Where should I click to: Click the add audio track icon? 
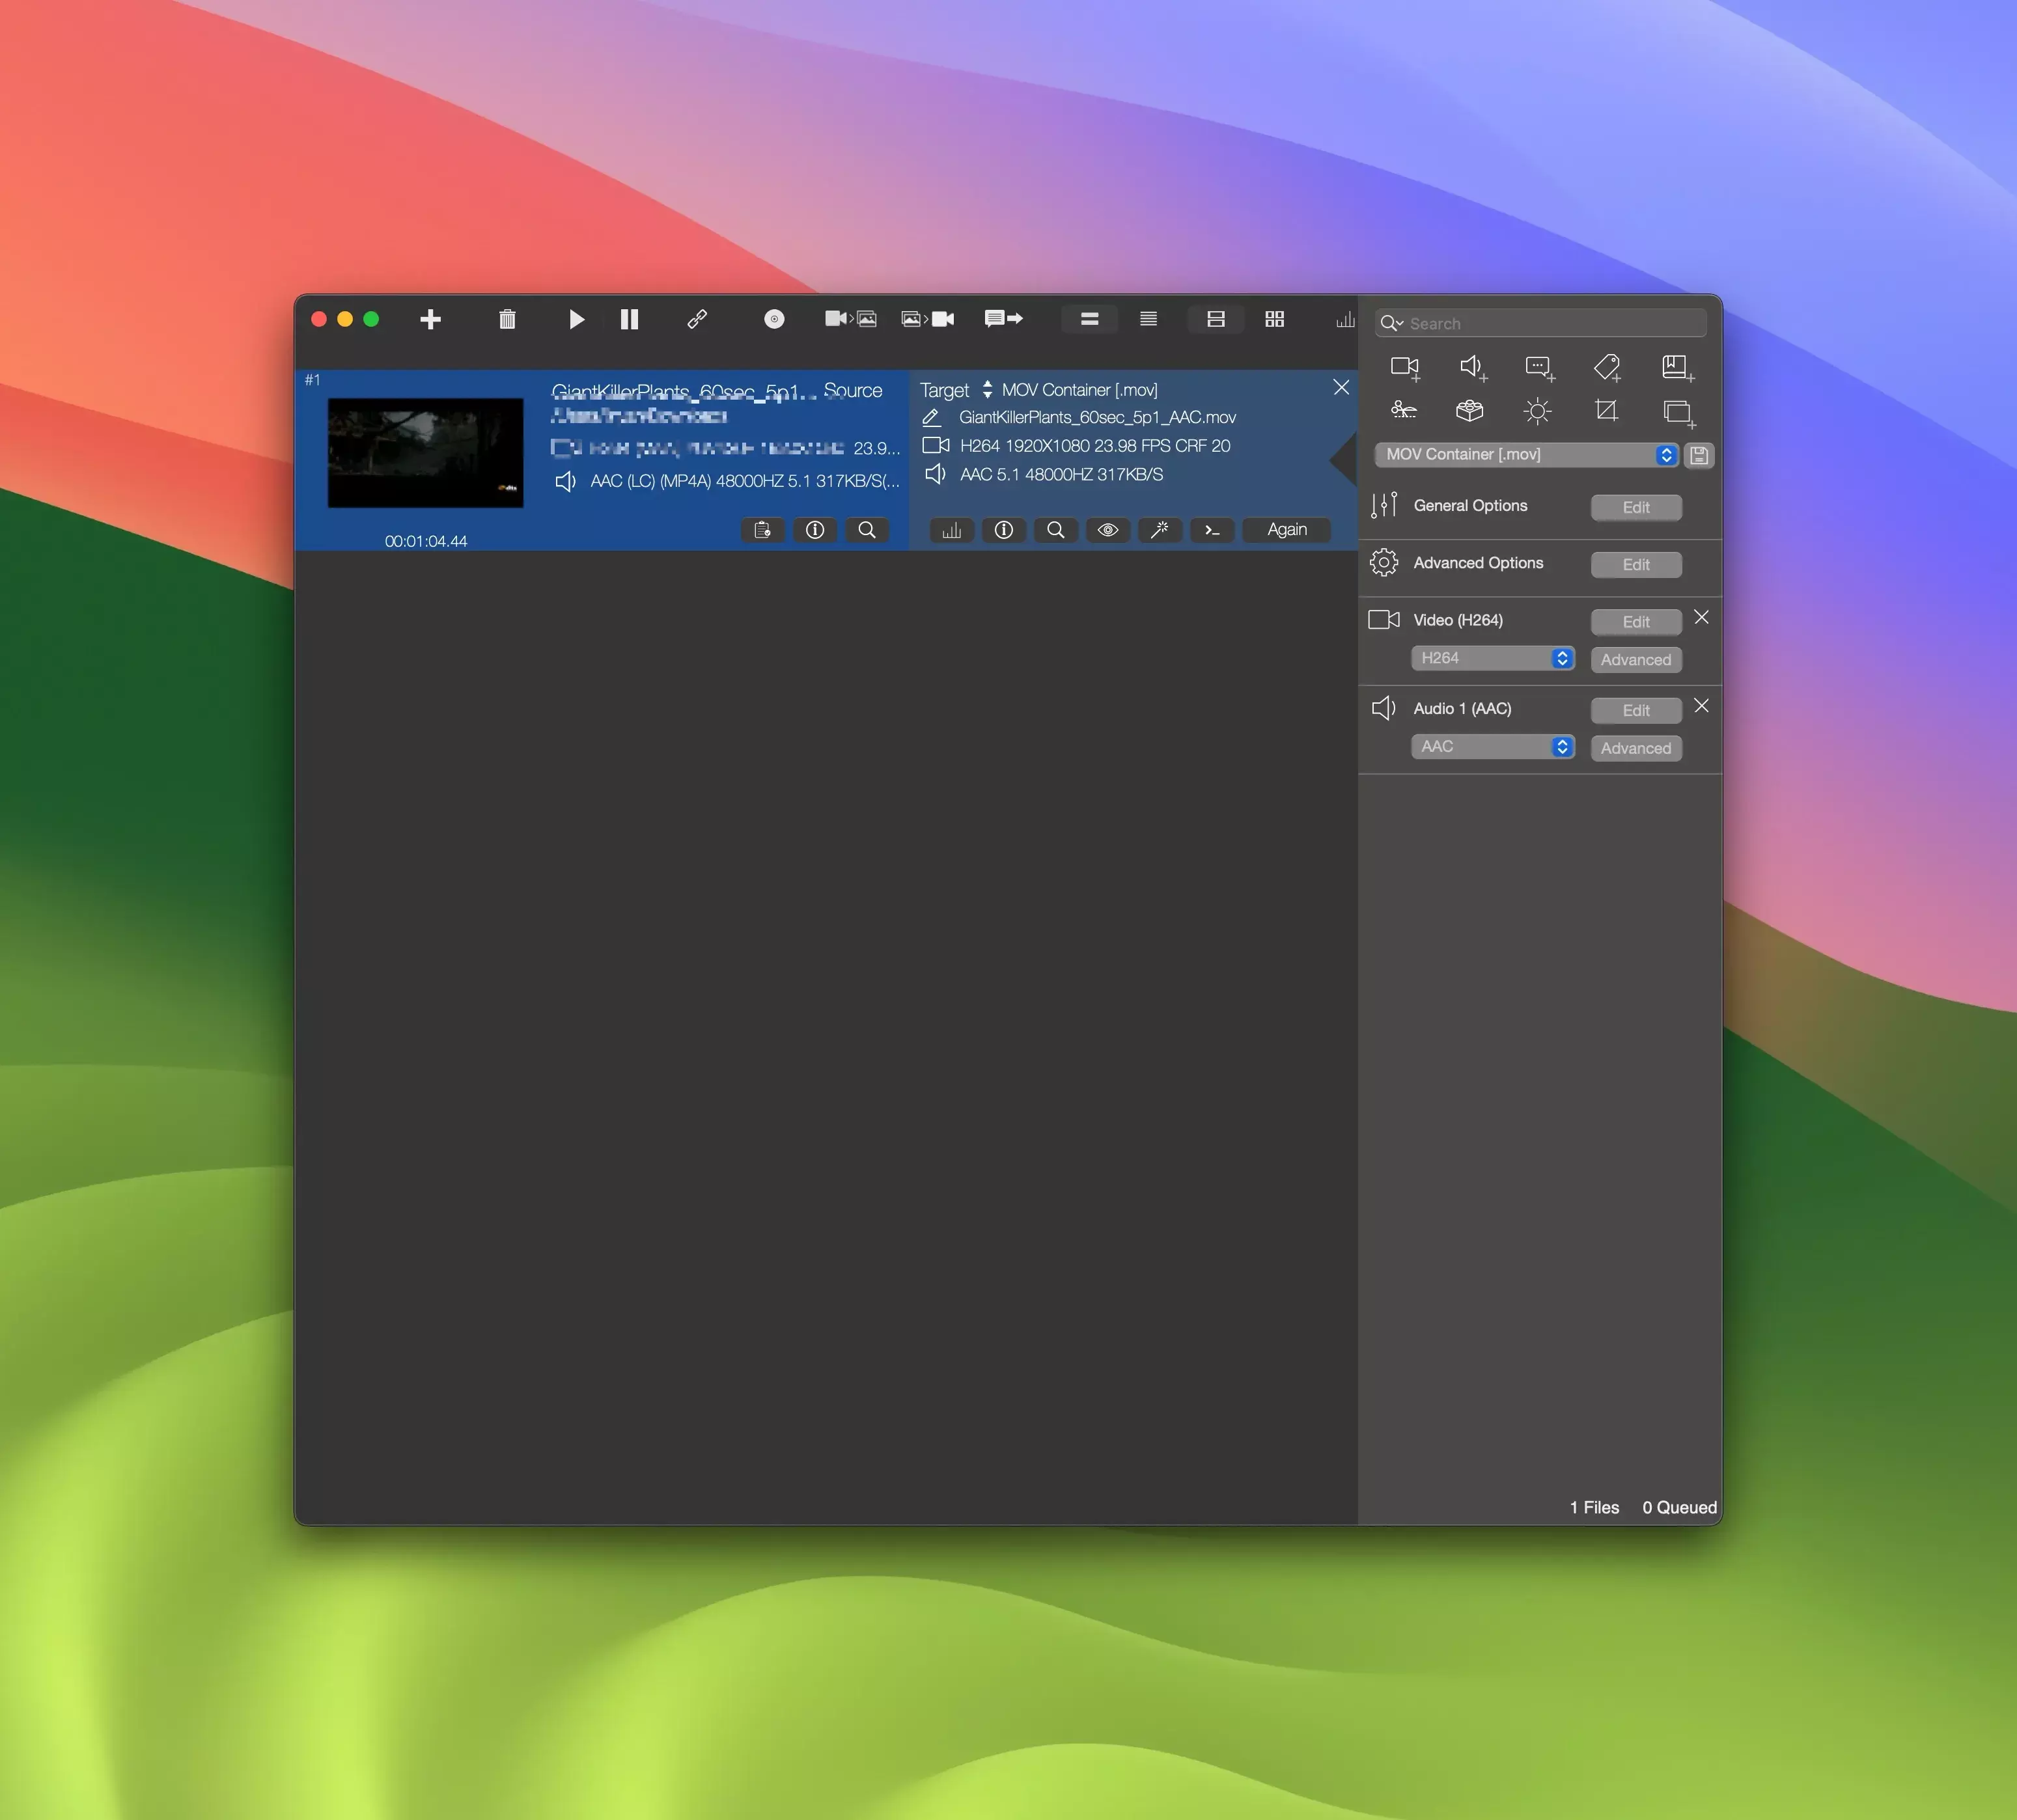(1472, 367)
